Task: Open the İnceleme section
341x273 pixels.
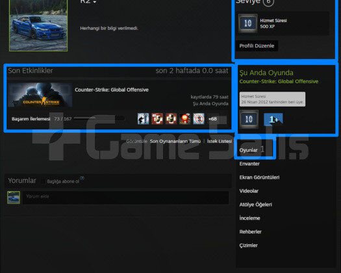Action: 249,218
